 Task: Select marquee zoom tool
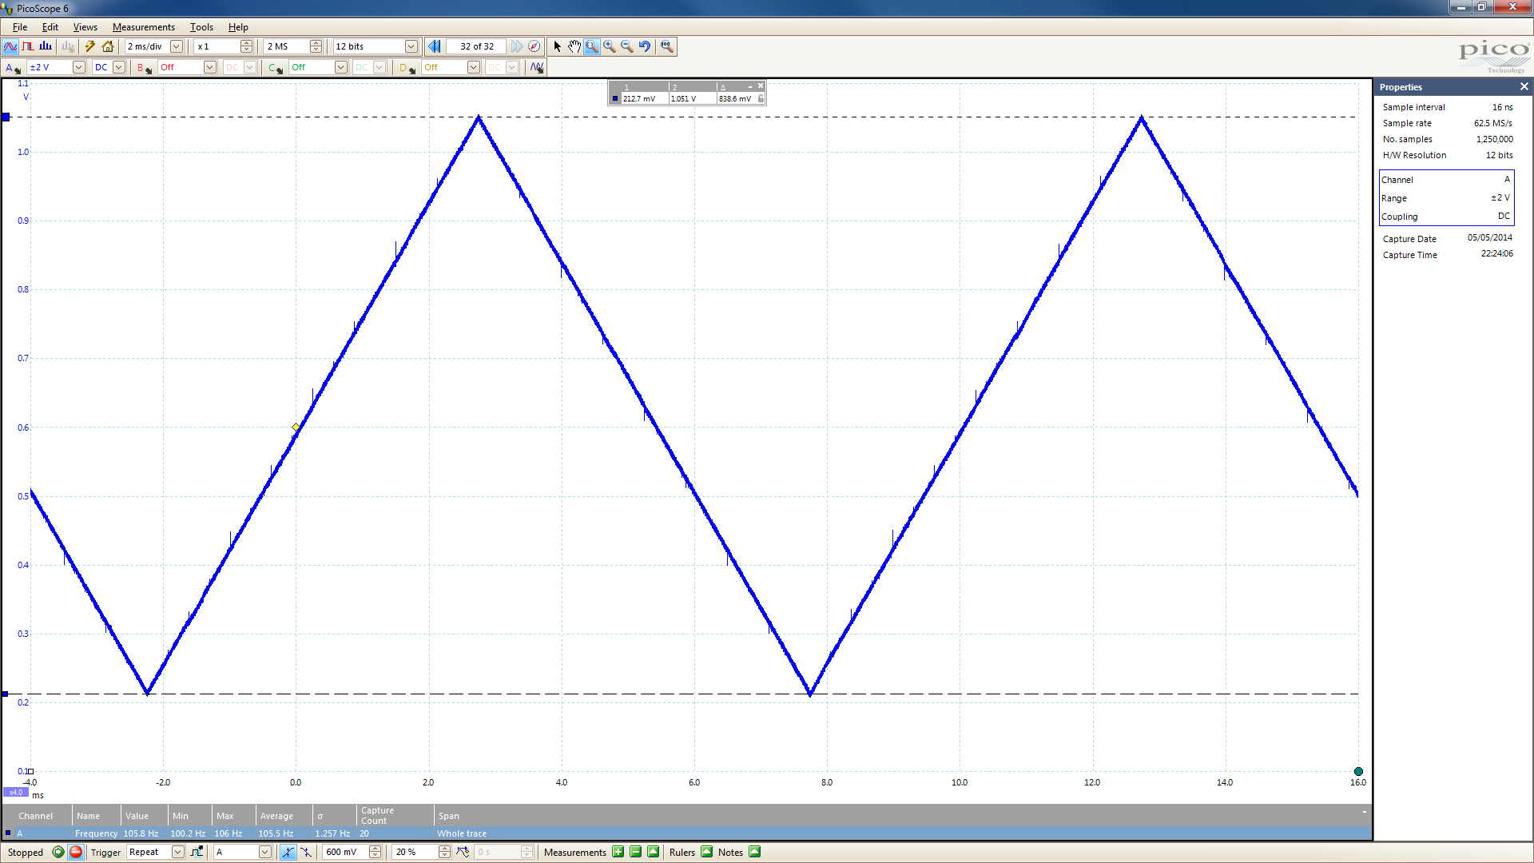click(x=592, y=46)
